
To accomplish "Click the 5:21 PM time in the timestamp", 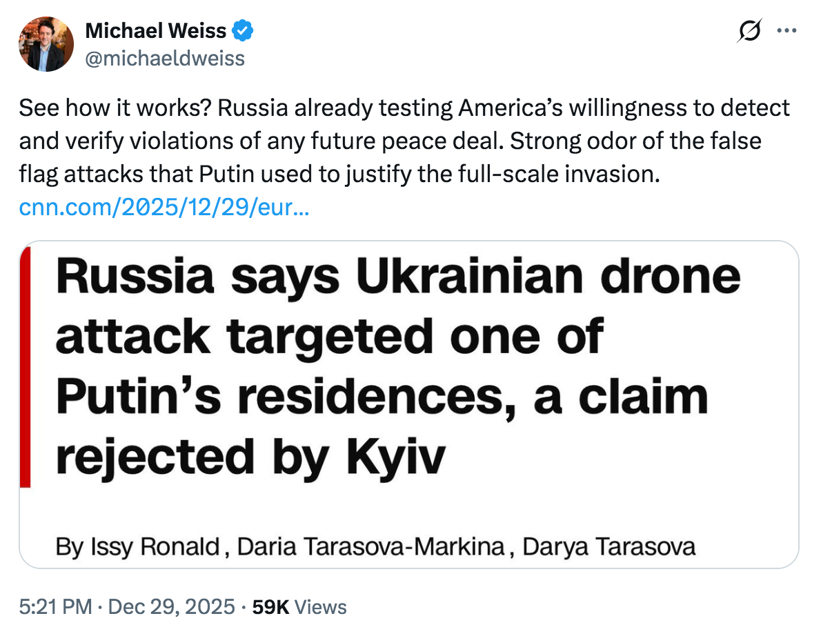I will click(x=55, y=607).
